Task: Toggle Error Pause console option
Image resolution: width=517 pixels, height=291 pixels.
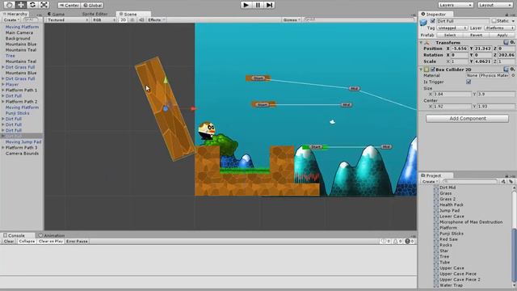Action: point(77,242)
